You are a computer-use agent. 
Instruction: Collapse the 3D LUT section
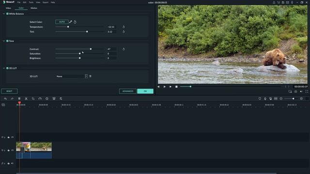(4, 68)
